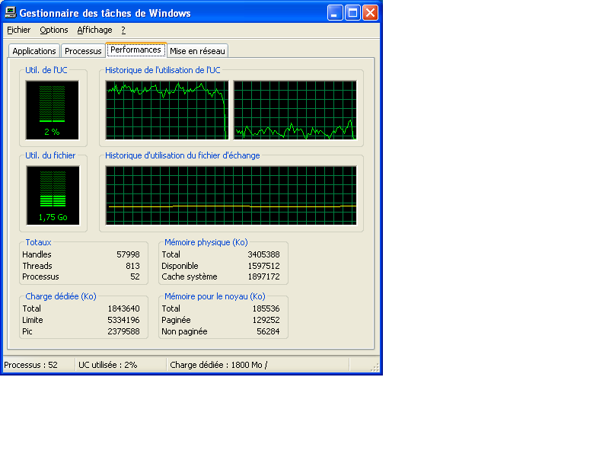Open the Affichage menu
Viewport: 609px width, 457px height.
[x=94, y=30]
